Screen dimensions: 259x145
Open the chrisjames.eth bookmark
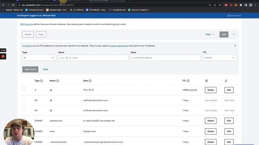pyautogui.click(x=117, y=10)
